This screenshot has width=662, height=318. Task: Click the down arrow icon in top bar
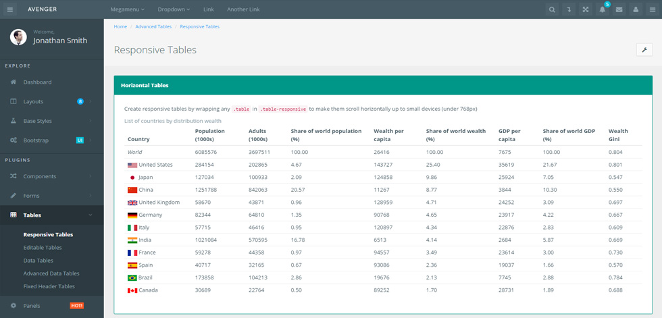569,9
